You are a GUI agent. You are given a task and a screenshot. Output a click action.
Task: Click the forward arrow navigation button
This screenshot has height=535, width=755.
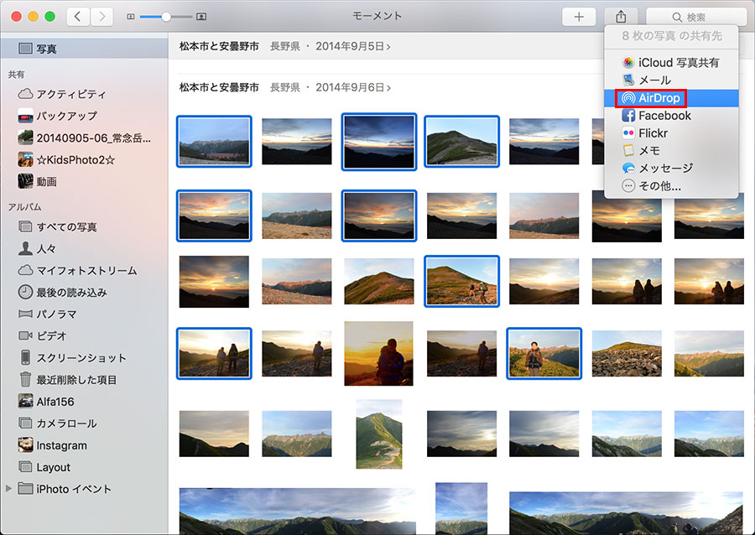pyautogui.click(x=102, y=17)
